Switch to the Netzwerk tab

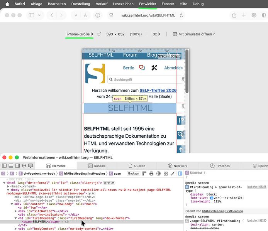(x=178, y=166)
